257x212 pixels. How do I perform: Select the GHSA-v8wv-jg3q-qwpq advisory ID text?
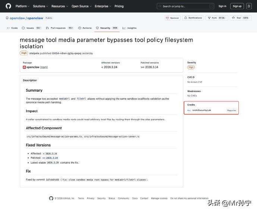pyautogui.click(x=66, y=53)
